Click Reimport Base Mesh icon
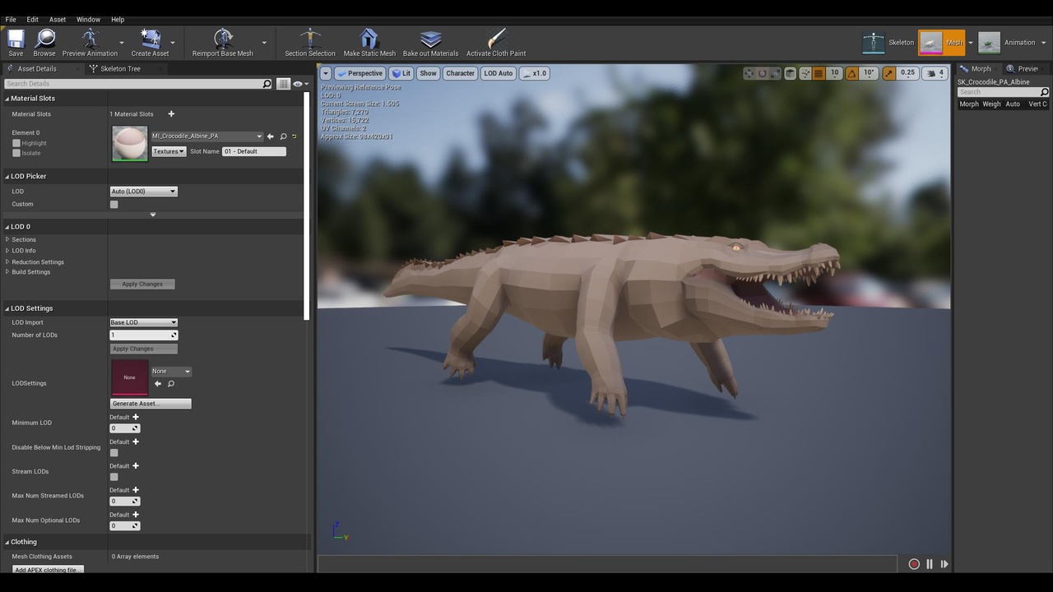This screenshot has width=1053, height=592. (x=223, y=42)
